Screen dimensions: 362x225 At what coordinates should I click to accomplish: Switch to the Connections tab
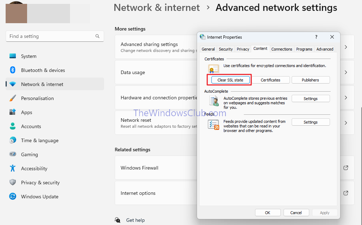pos(282,49)
